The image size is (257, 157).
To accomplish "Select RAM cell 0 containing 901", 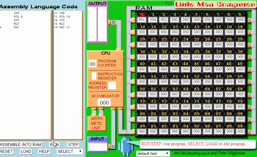I will [x=142, y=20].
